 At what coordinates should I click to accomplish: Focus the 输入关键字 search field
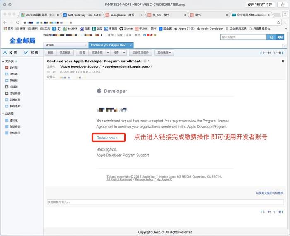(244, 37)
